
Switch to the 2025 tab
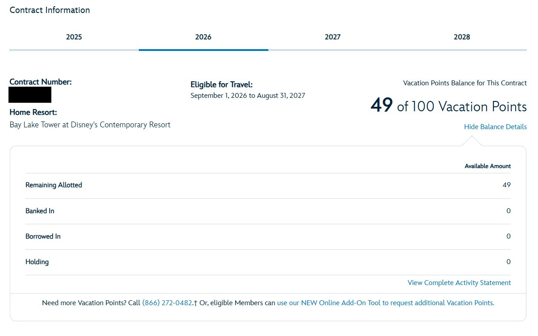pos(74,37)
